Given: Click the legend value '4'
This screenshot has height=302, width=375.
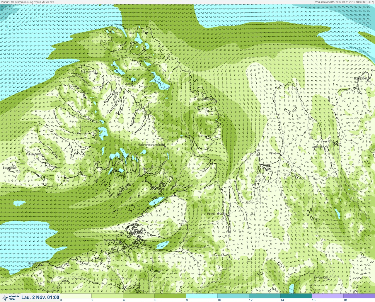Looking at the screenshot, I should point(124,300).
